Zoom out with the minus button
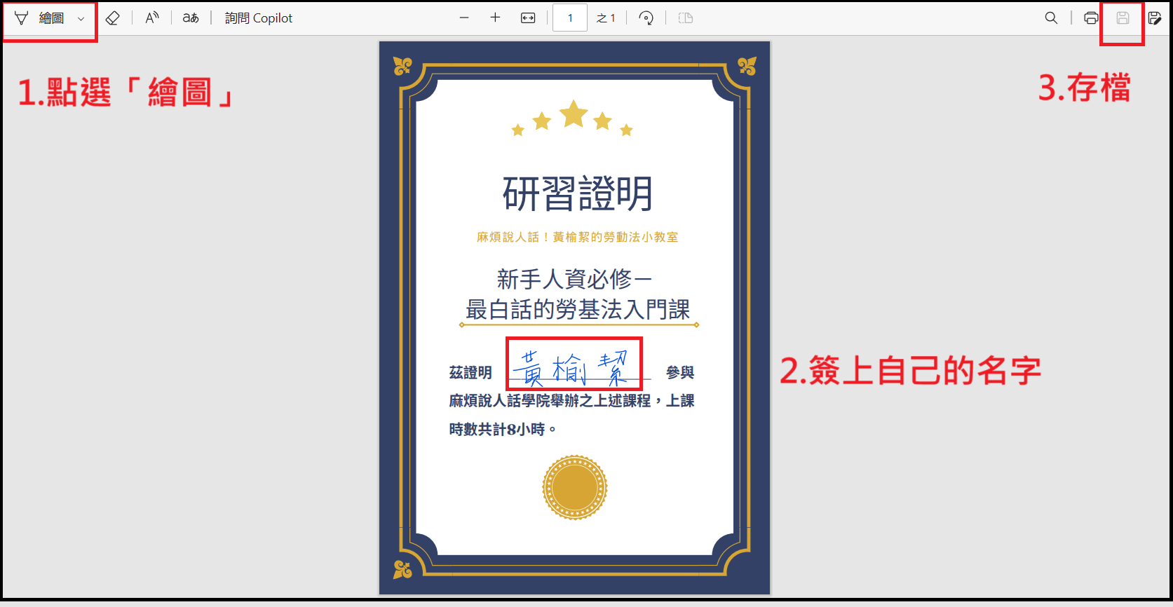The image size is (1173, 607). point(464,18)
